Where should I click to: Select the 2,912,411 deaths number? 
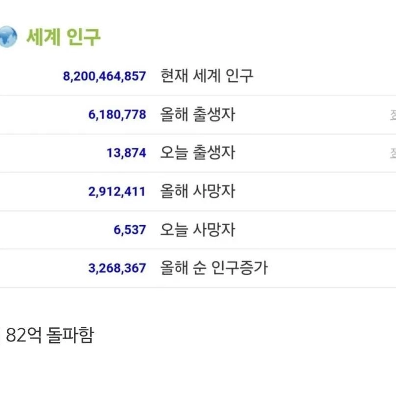(117, 192)
